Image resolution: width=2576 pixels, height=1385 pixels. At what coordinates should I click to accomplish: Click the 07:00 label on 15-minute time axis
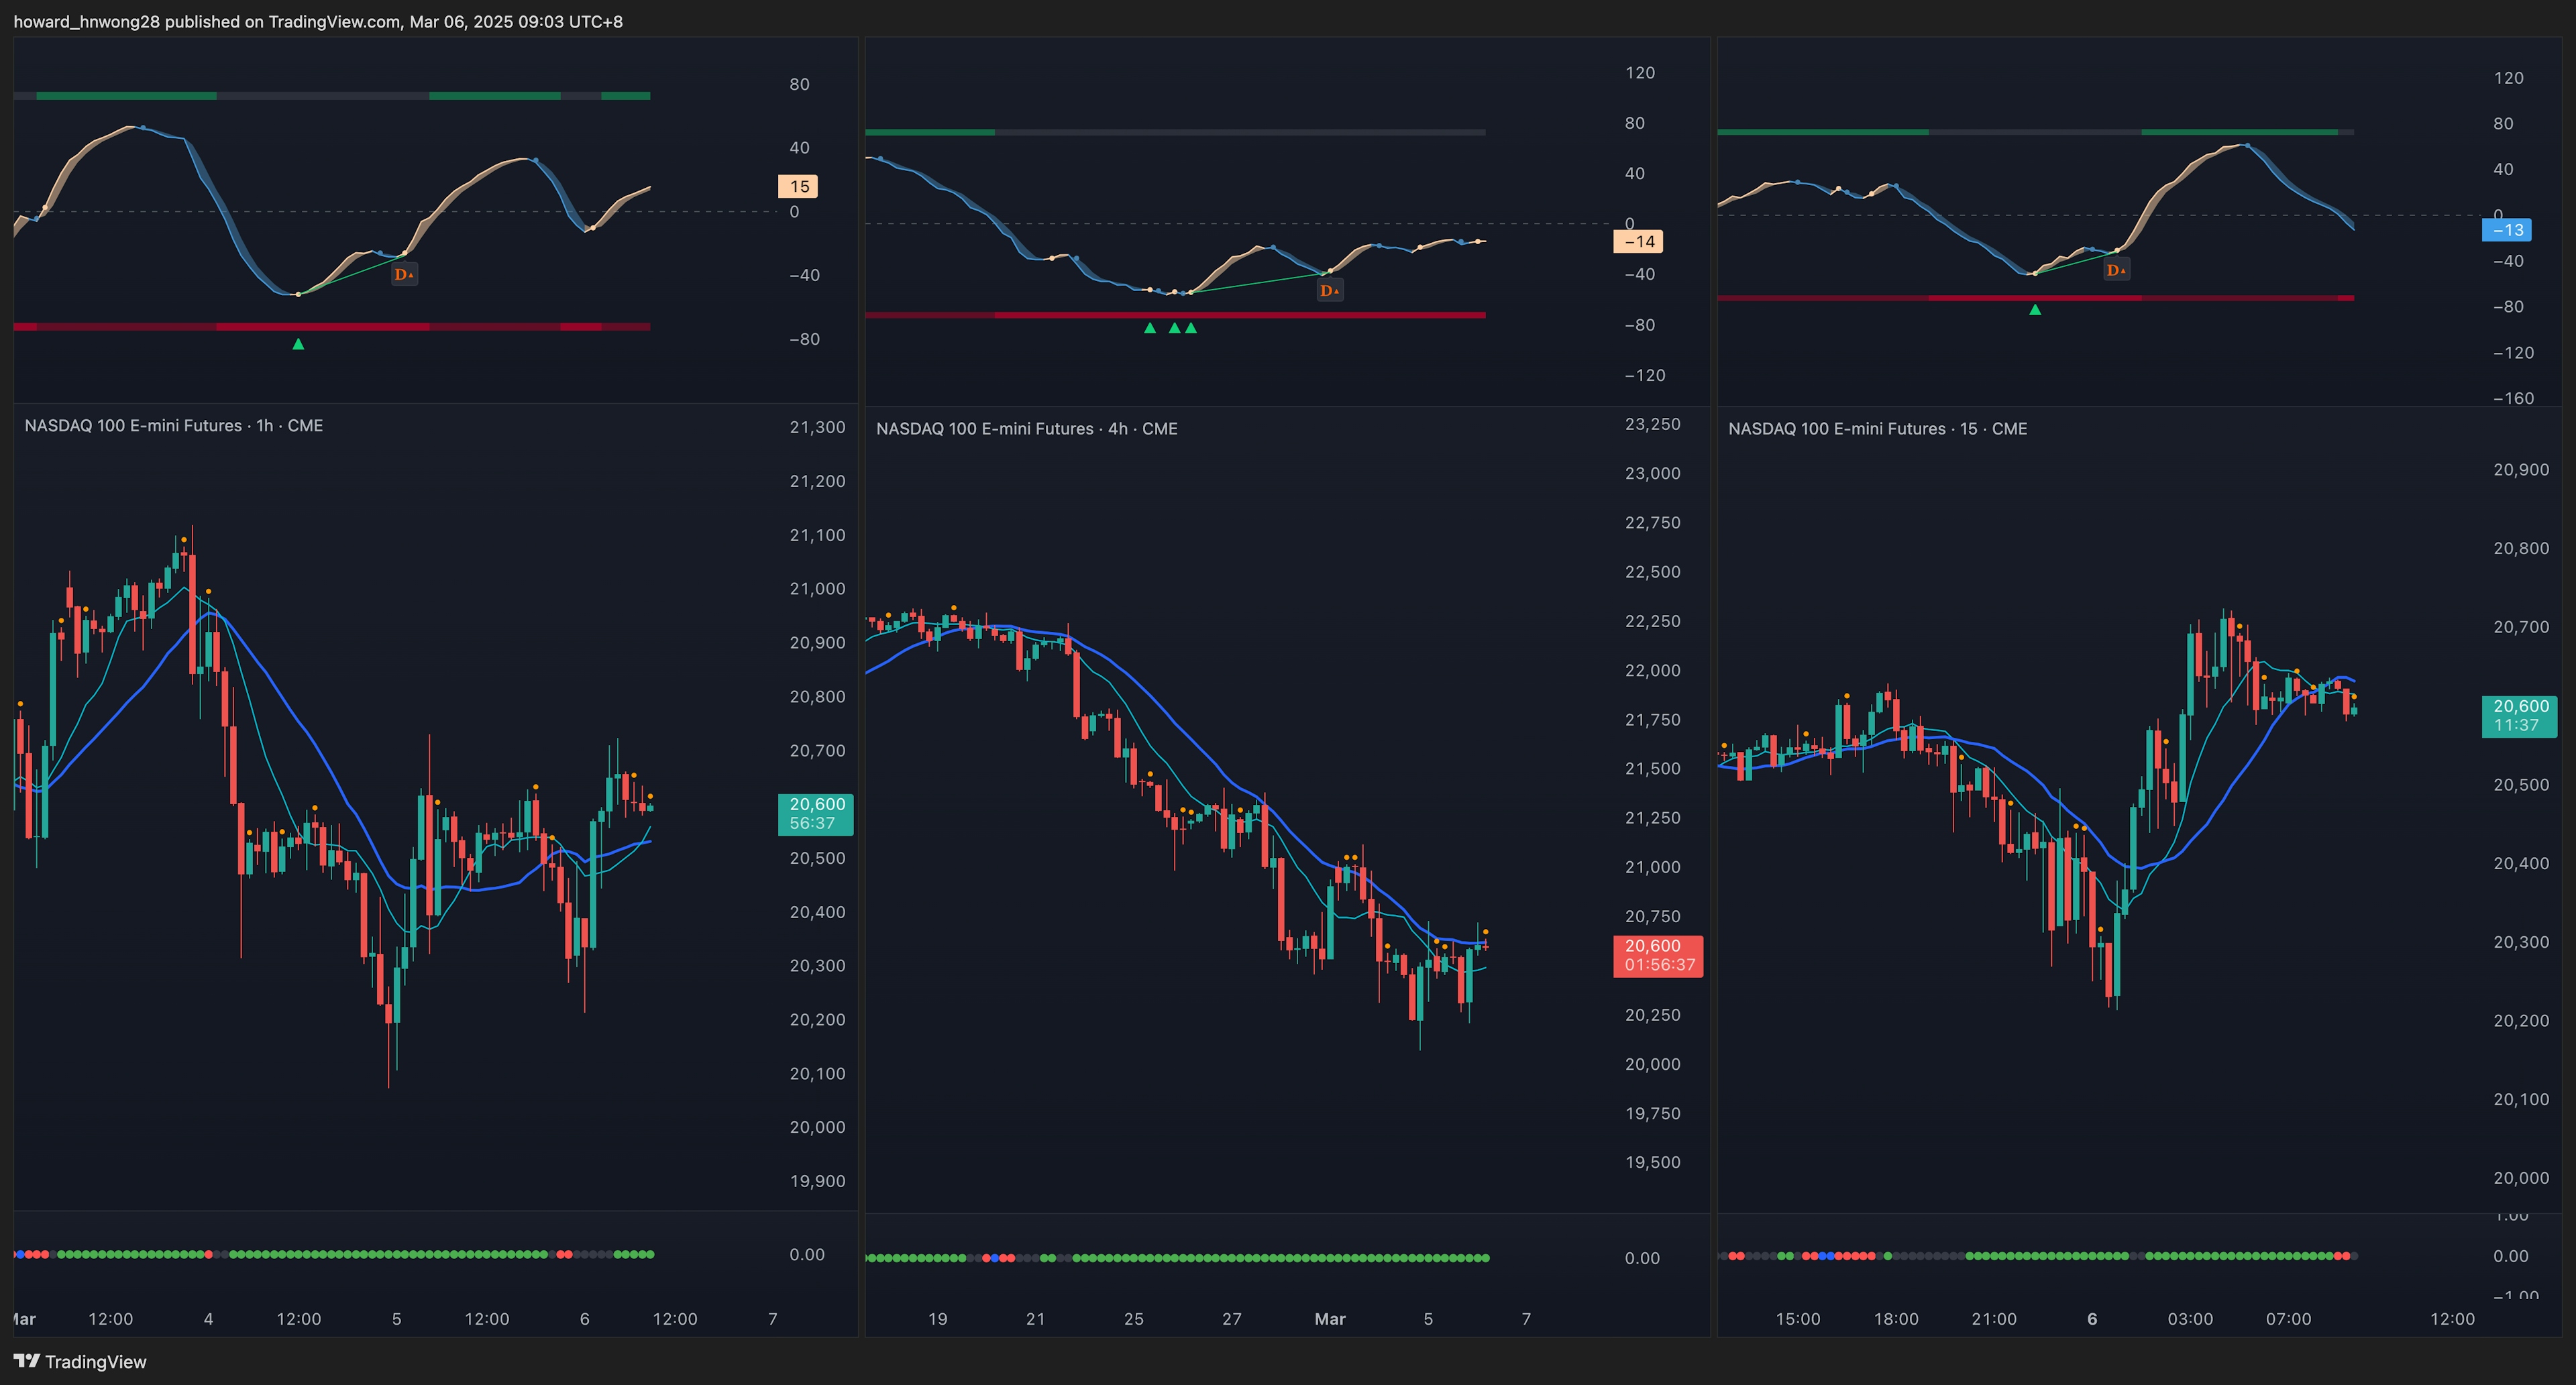pos(2288,1319)
